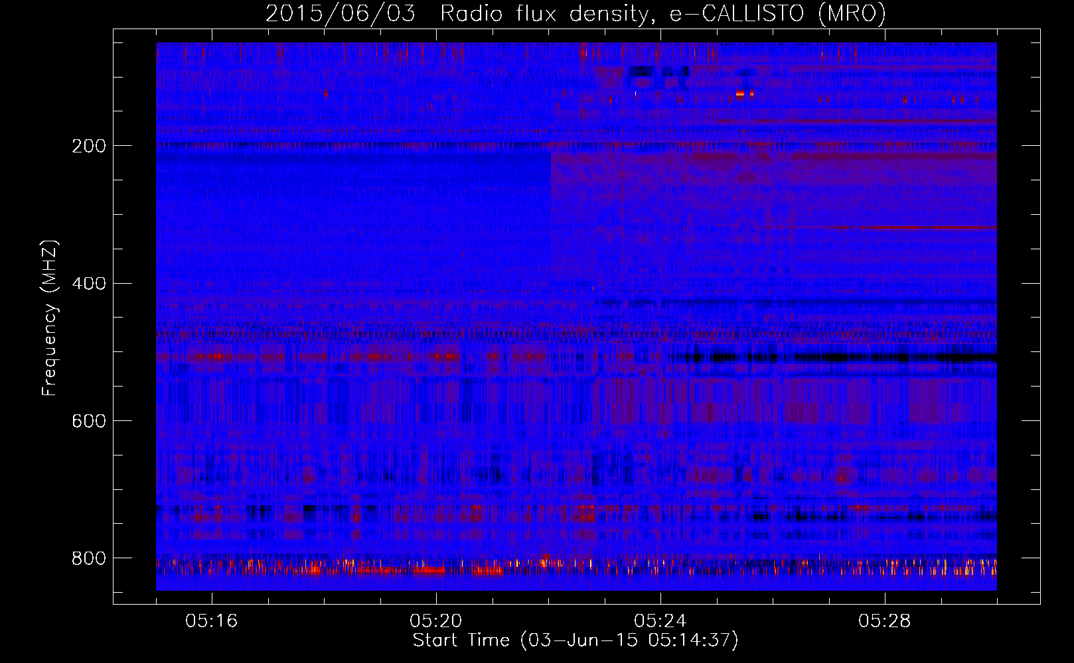Click the 05:16 time tick label
The height and width of the screenshot is (663, 1074).
[x=212, y=621]
